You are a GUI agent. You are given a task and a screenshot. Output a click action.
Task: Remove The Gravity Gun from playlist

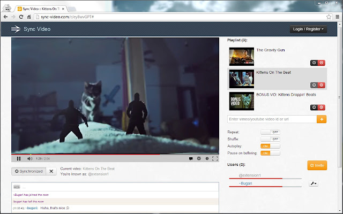pos(322,63)
